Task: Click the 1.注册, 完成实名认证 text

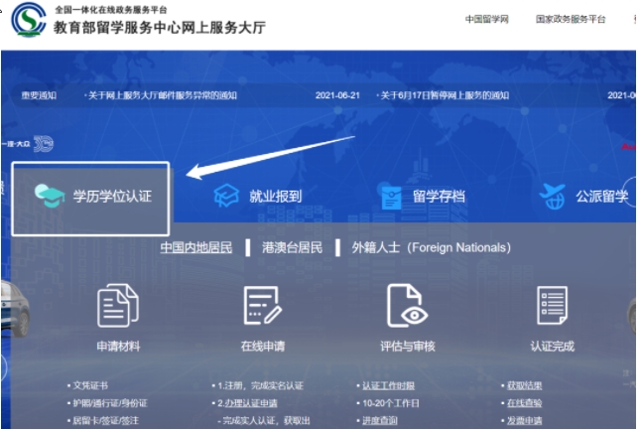Action: click(260, 386)
